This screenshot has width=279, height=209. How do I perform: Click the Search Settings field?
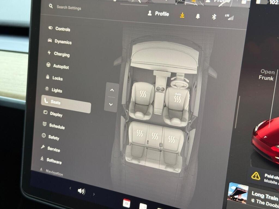click(x=69, y=8)
